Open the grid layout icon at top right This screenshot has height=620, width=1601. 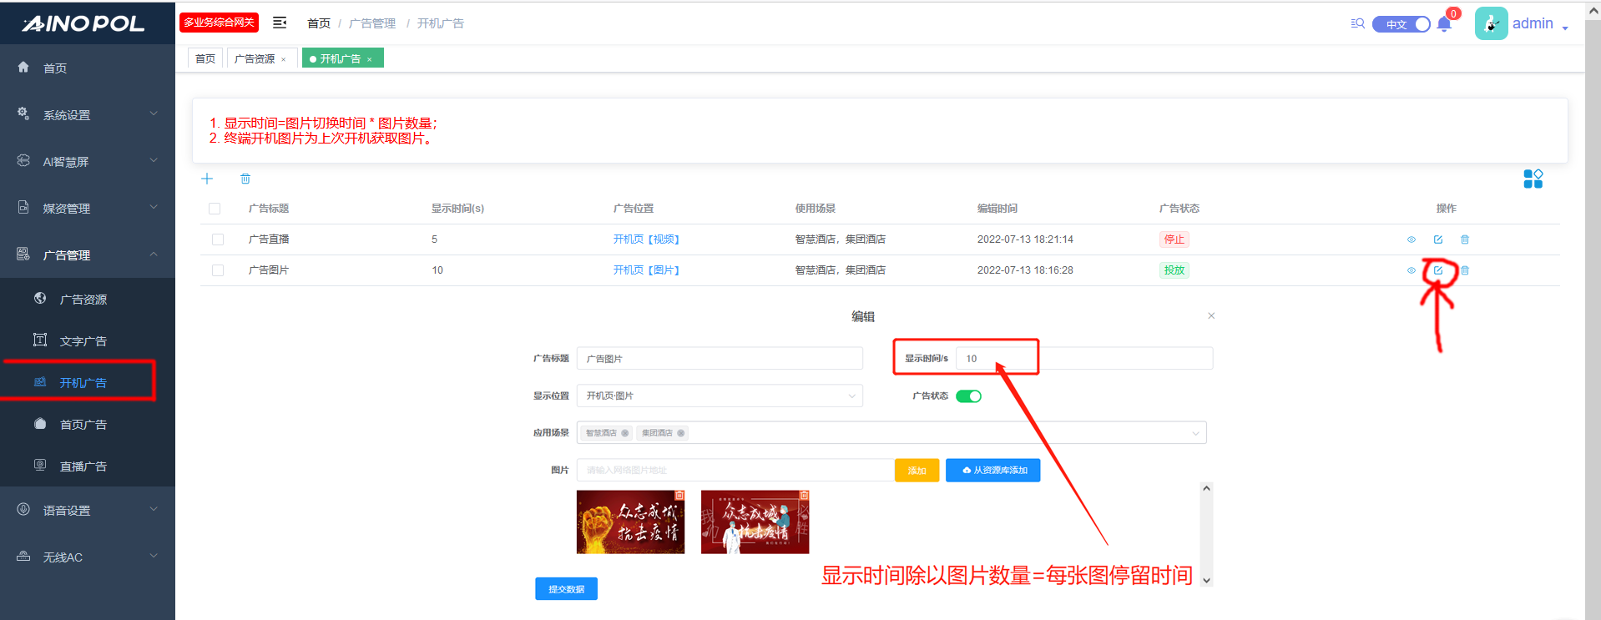(1533, 179)
